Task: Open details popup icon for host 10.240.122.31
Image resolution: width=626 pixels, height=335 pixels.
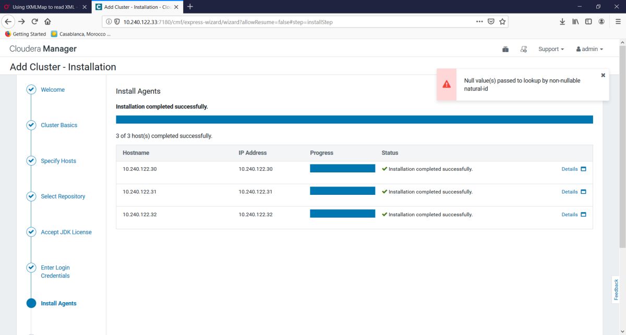Action: [x=583, y=192]
